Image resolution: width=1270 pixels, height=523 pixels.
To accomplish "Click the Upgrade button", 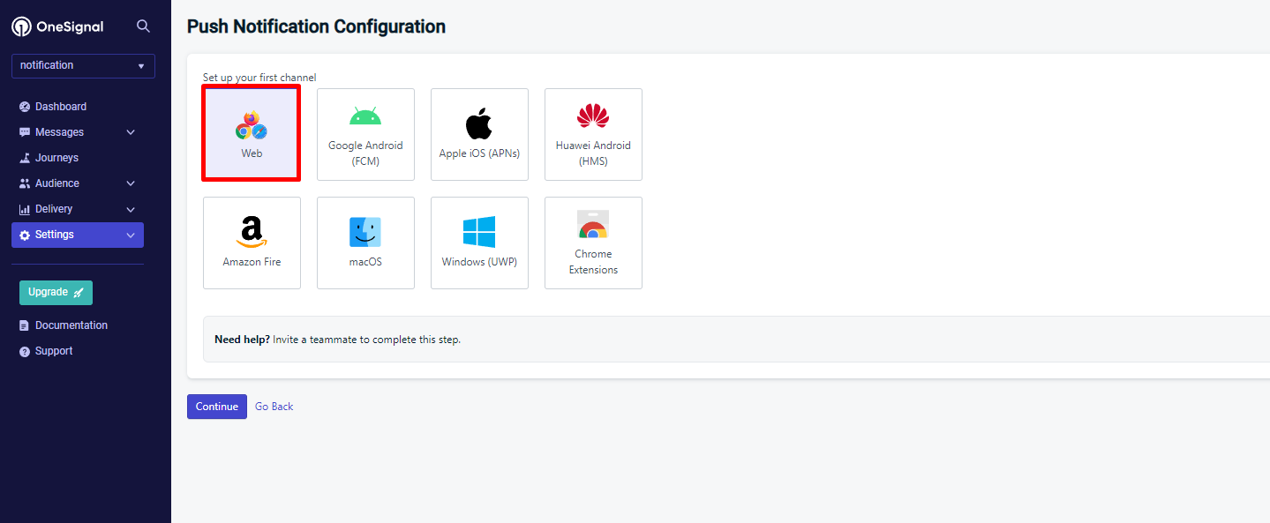I will [x=56, y=292].
